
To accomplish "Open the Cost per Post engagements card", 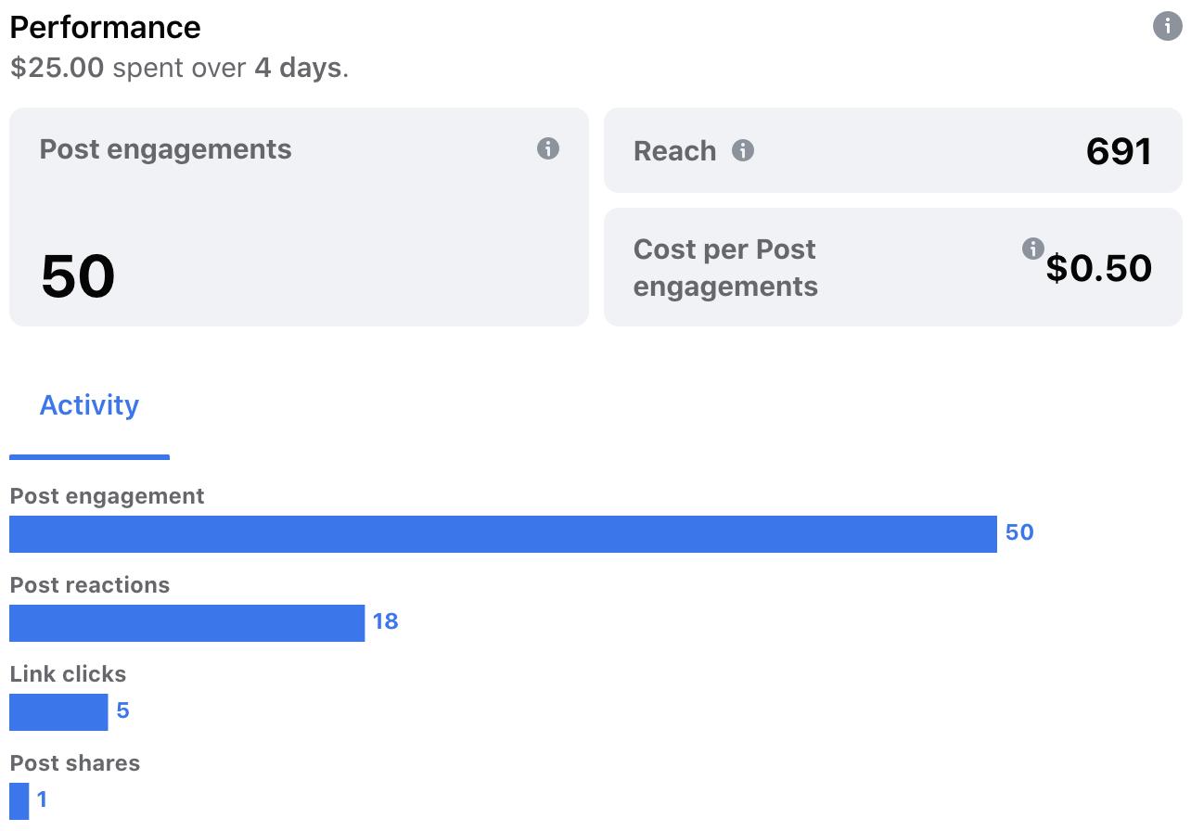I will [x=893, y=267].
